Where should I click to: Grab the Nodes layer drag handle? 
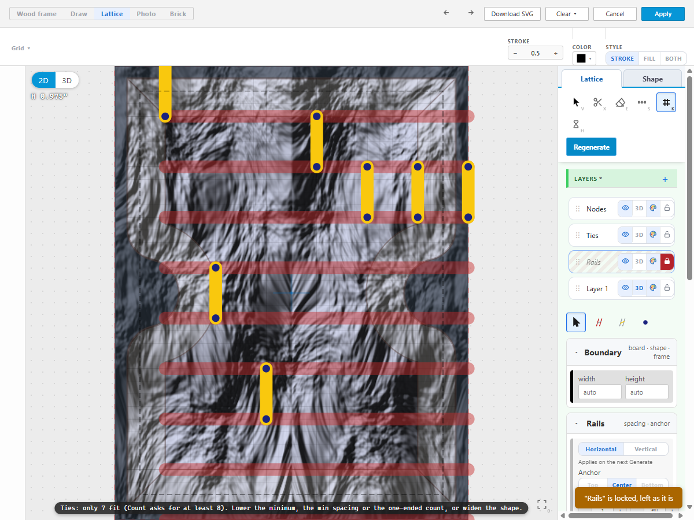(577, 209)
